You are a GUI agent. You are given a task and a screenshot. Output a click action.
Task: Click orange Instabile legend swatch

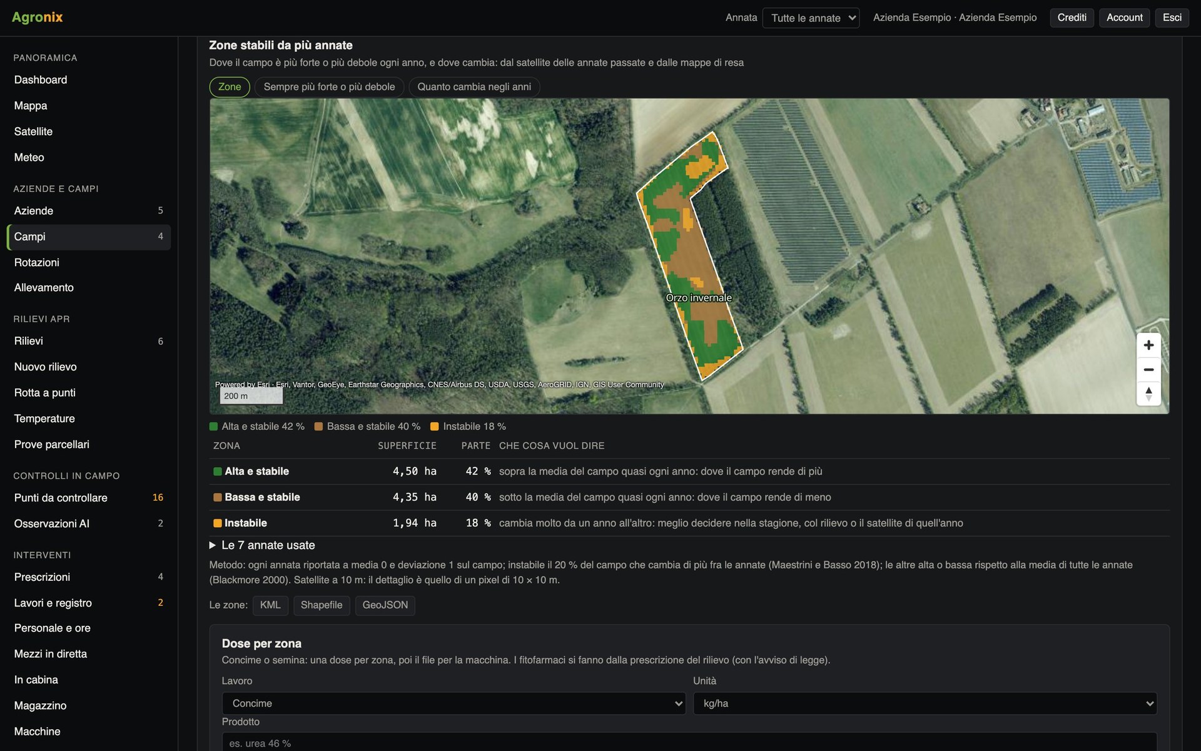pos(435,427)
